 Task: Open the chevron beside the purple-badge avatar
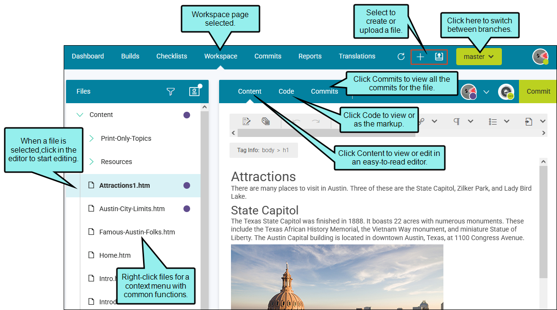(x=486, y=92)
